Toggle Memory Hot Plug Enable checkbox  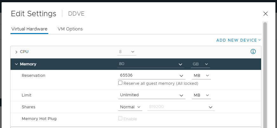click(x=120, y=118)
